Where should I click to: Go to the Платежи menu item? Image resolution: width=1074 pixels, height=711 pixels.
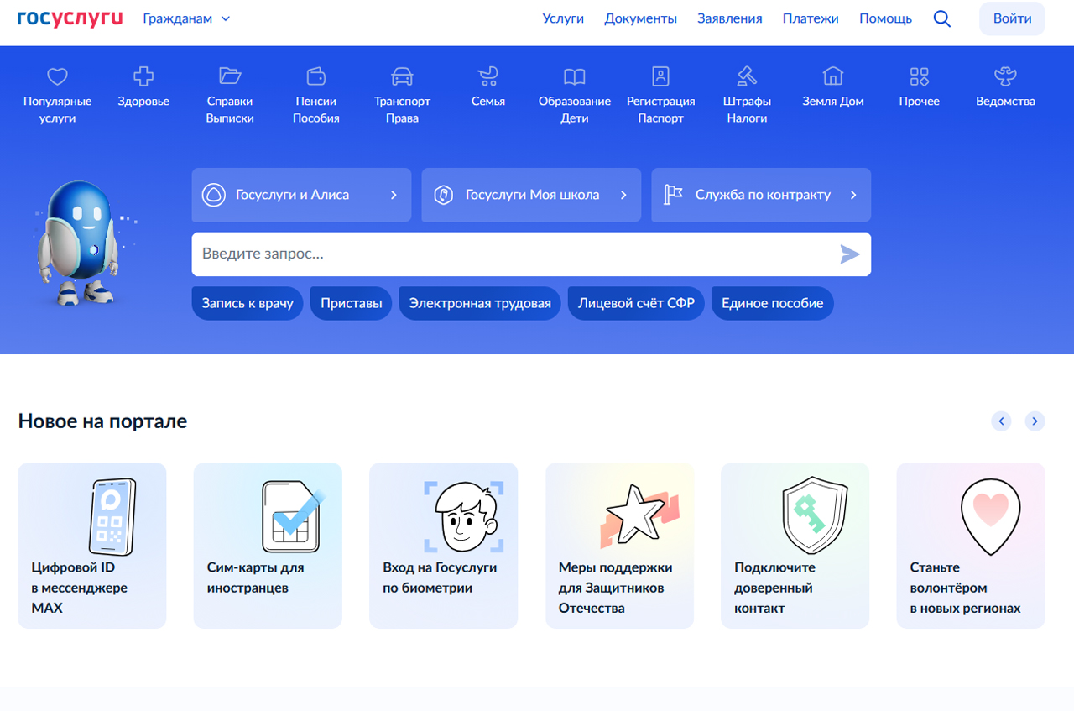811,18
